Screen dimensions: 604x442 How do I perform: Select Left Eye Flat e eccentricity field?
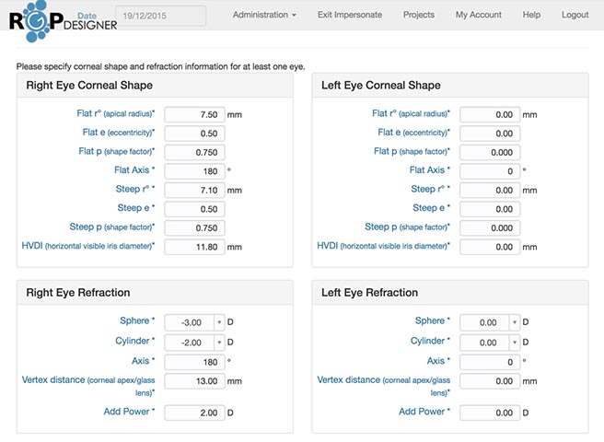point(490,134)
